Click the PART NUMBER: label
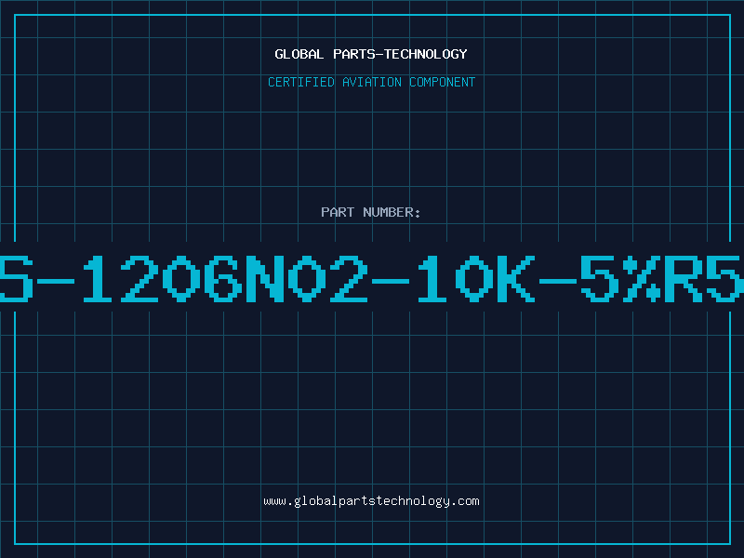 [371, 212]
